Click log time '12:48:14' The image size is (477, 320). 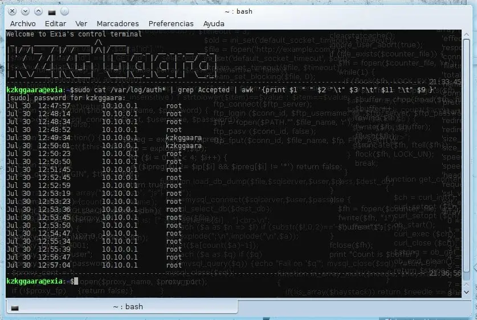click(x=54, y=114)
